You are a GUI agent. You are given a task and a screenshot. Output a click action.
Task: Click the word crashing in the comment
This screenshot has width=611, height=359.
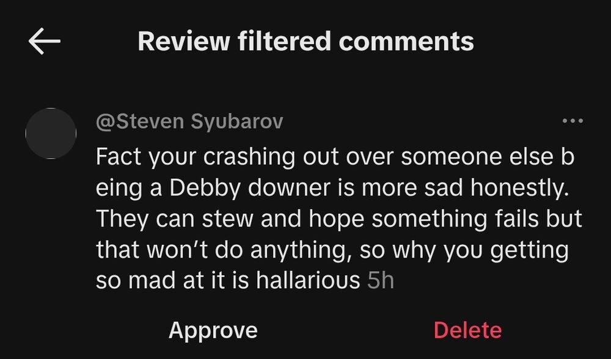pyautogui.click(x=249, y=158)
